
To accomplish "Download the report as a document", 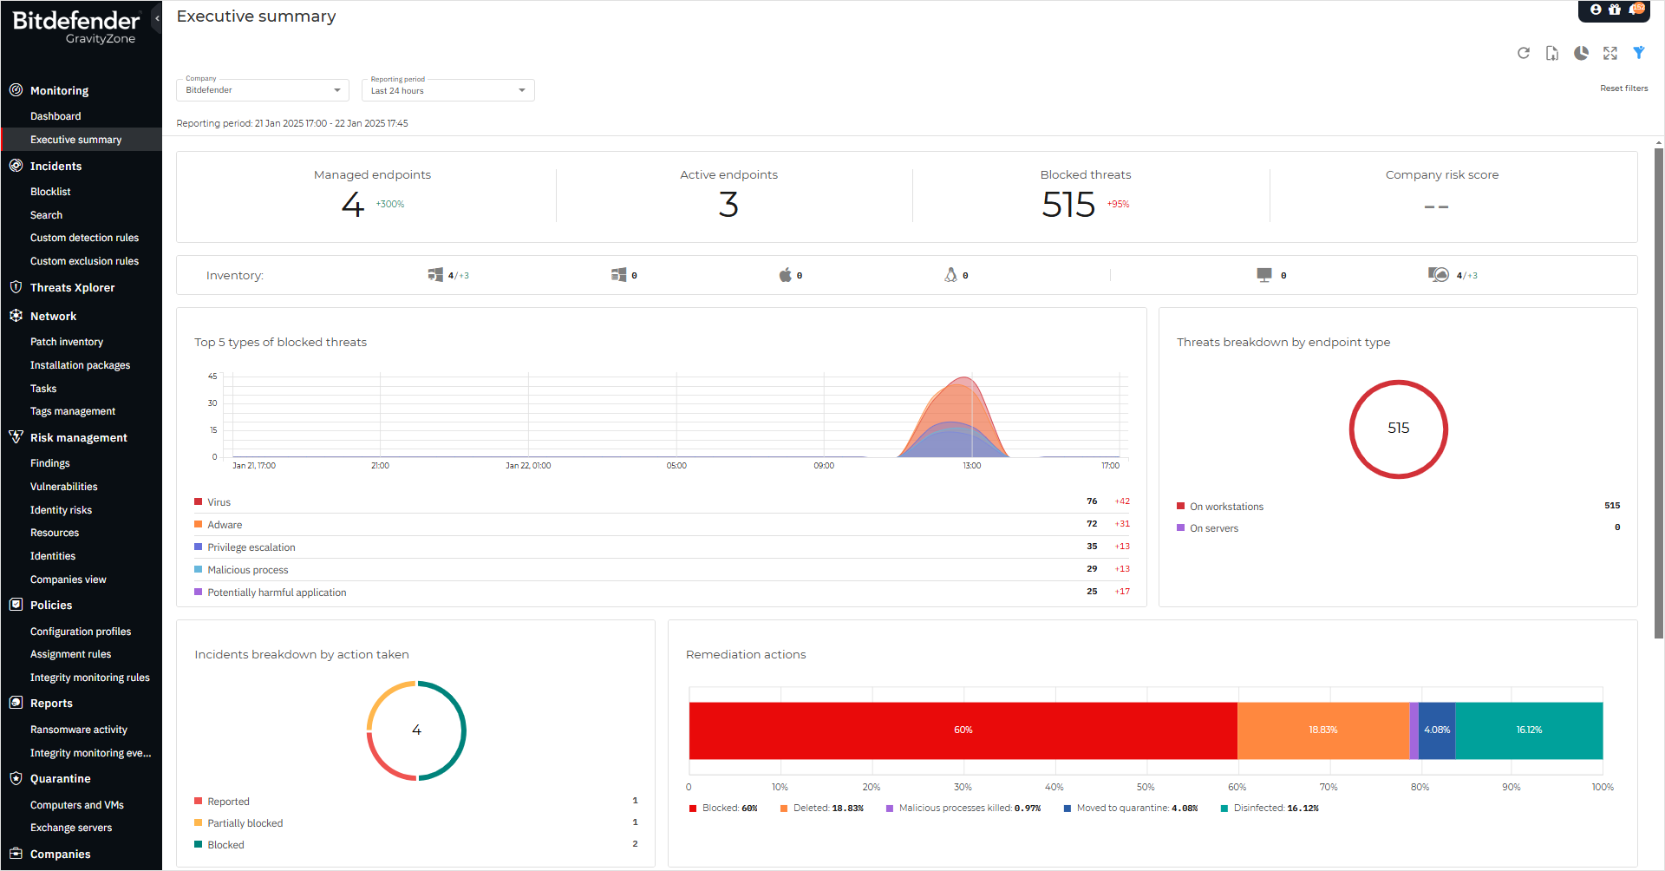I will 1552,53.
